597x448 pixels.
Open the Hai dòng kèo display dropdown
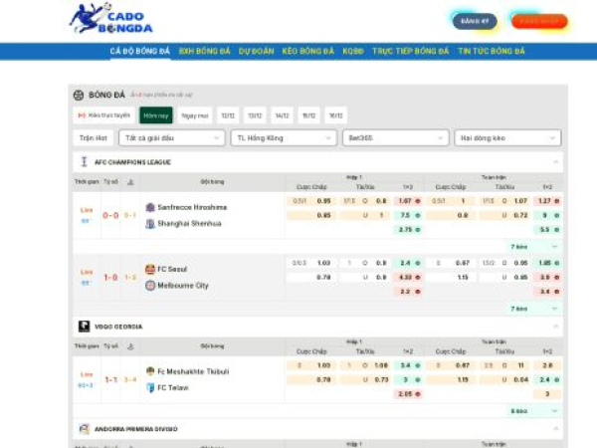pos(507,138)
